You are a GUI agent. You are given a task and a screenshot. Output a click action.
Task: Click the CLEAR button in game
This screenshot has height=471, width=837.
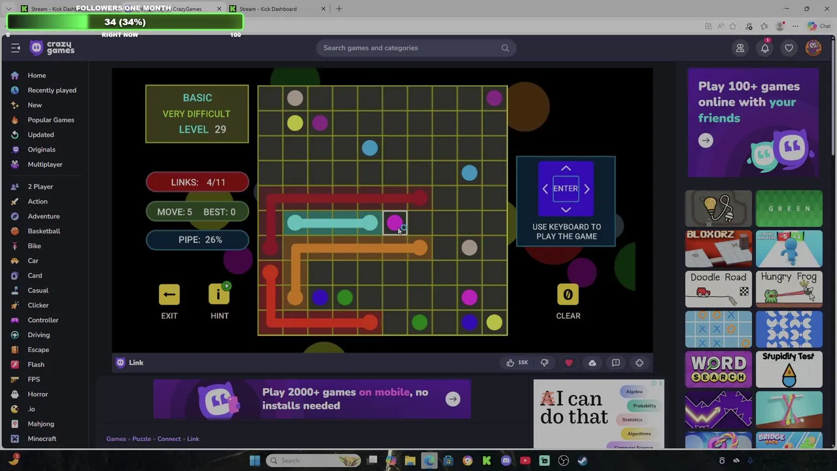[568, 294]
